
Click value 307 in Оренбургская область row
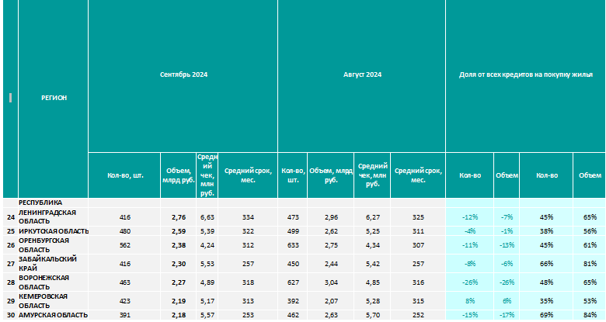418,245
